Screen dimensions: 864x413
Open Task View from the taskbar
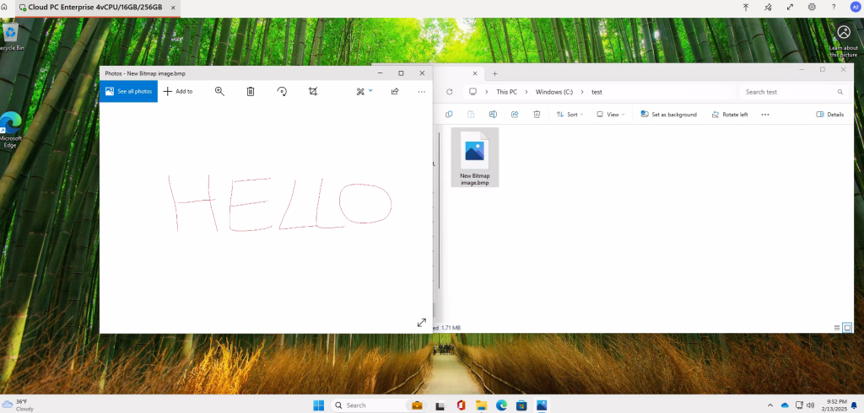tap(440, 405)
